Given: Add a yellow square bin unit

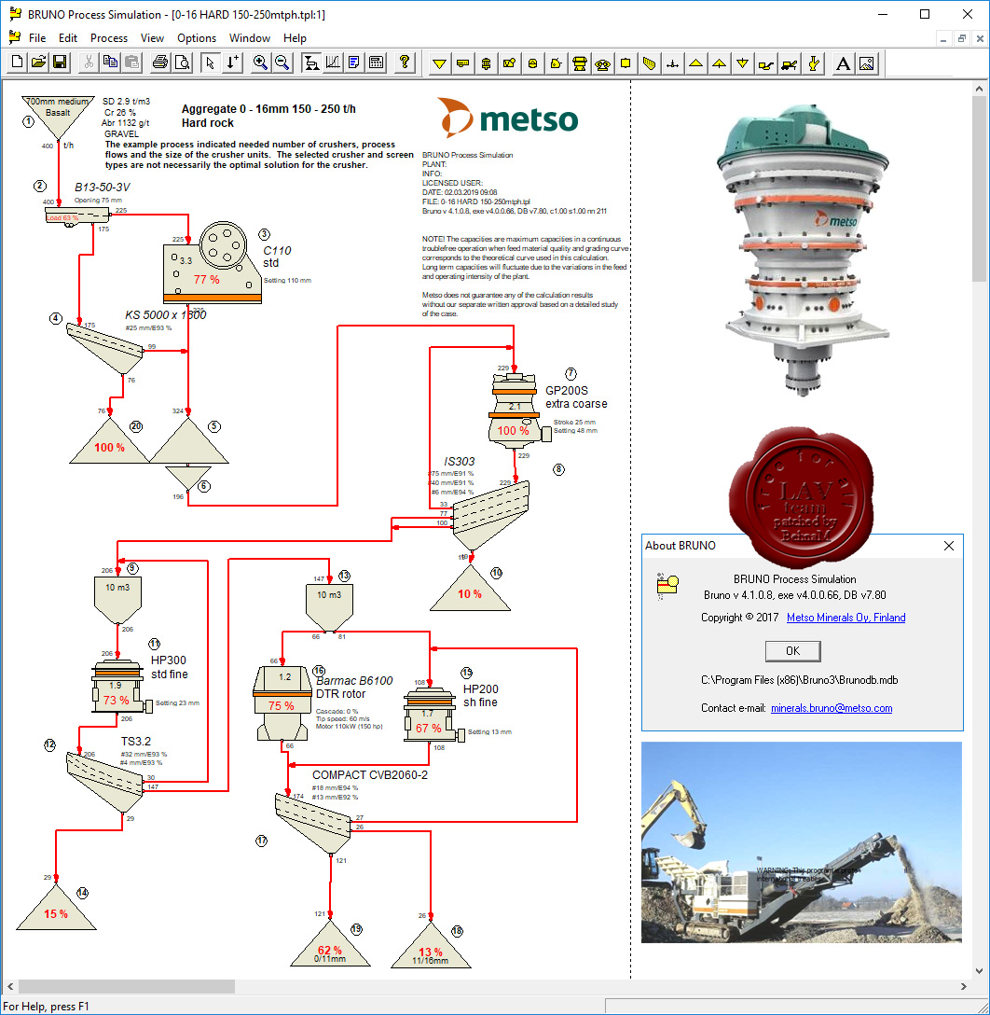Looking at the screenshot, I should tap(626, 63).
